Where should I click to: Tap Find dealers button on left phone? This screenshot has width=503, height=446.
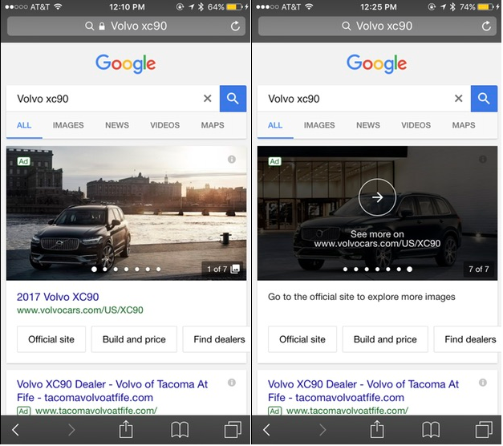(x=217, y=339)
